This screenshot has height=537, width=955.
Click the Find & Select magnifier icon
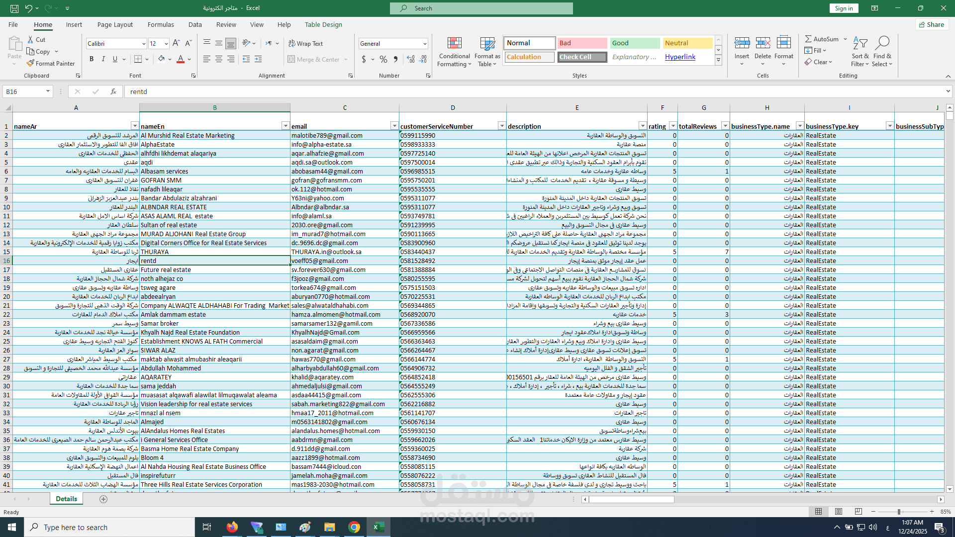click(882, 44)
